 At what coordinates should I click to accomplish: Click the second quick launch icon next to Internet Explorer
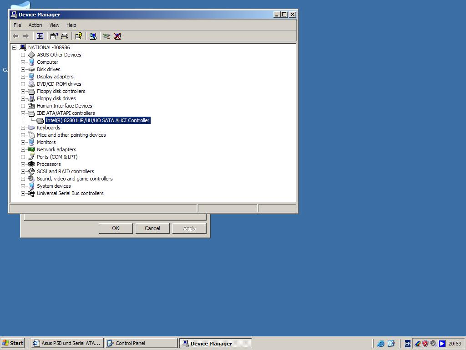click(x=391, y=344)
